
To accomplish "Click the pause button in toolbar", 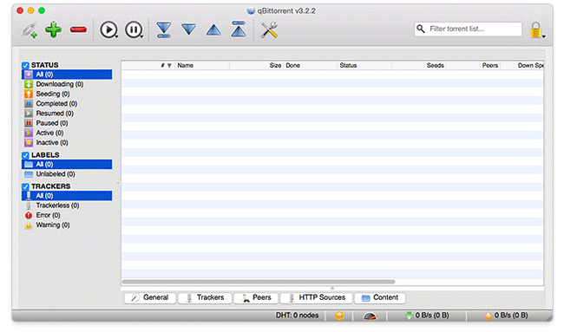I will click(x=134, y=29).
